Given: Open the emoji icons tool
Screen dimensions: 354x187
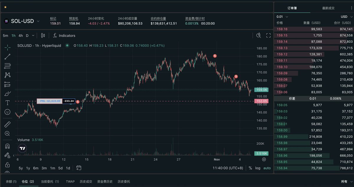Looking at the screenshot, I should pyautogui.click(x=7, y=112).
